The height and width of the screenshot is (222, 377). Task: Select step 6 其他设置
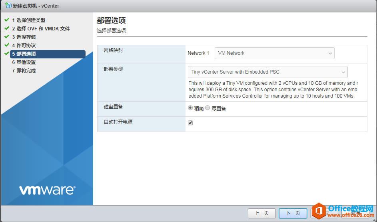(x=24, y=62)
